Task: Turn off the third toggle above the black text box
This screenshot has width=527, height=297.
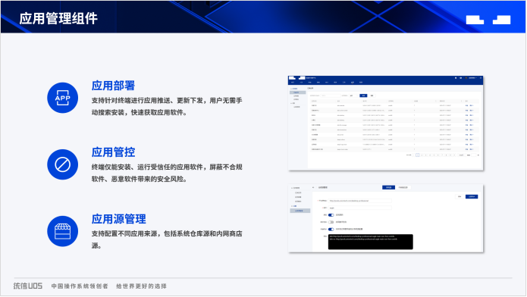Action: coord(331,229)
